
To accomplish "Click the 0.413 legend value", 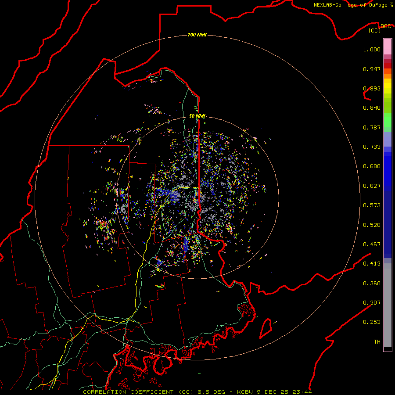I will (372, 264).
